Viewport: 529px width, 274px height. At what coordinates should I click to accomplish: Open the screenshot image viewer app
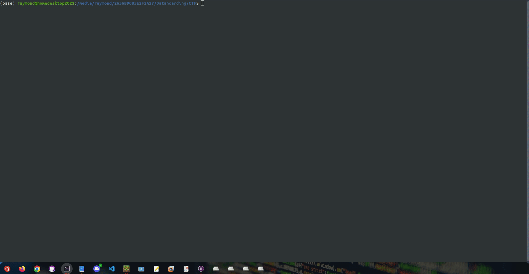141,269
